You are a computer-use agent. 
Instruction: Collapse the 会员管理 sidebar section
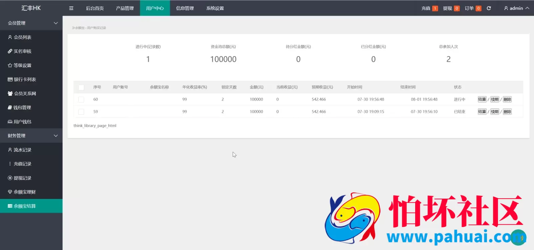[56, 23]
